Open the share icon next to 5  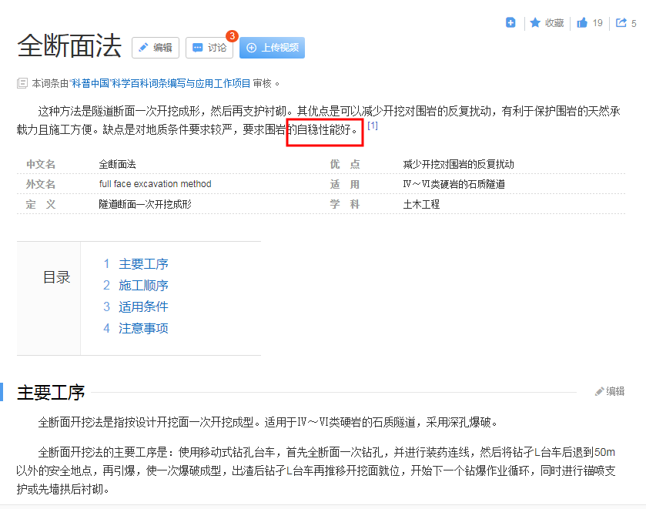[x=621, y=23]
